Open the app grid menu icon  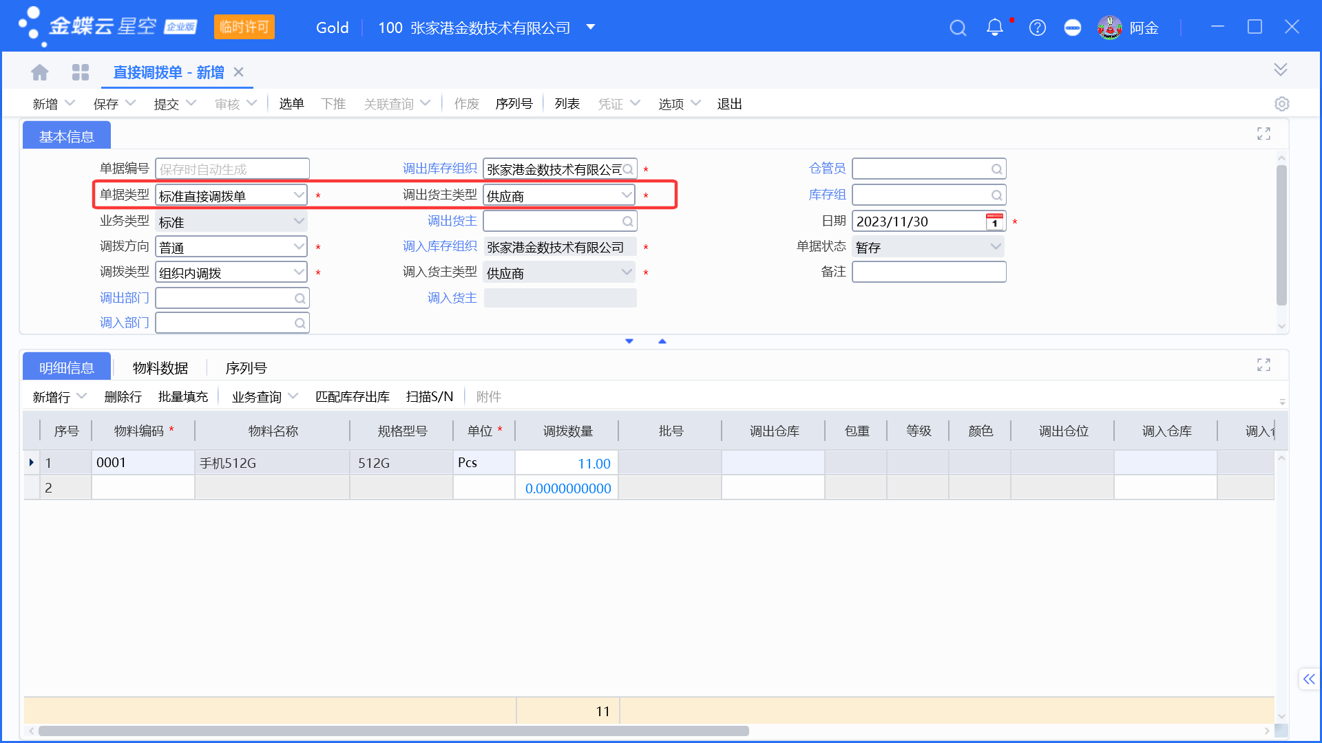81,72
